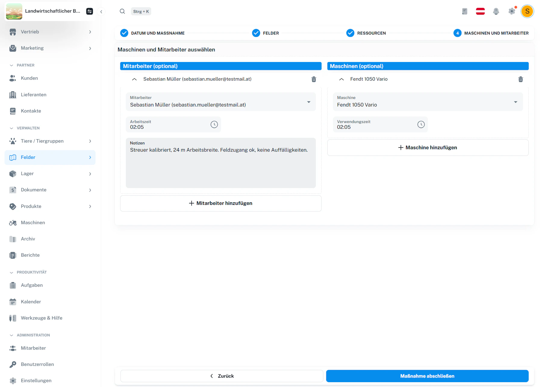545x387 pixels.
Task: Click the Strg + K shortcut badge
Action: click(x=141, y=11)
